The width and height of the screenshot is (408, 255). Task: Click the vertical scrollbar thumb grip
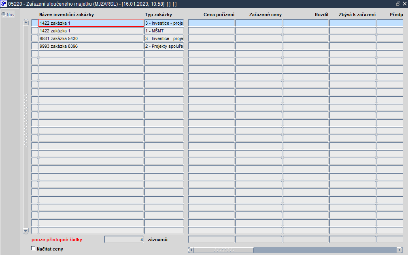click(x=26, y=121)
